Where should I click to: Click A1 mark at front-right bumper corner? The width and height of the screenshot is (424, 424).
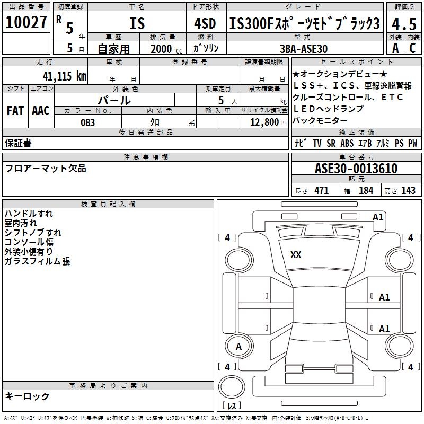378,217
